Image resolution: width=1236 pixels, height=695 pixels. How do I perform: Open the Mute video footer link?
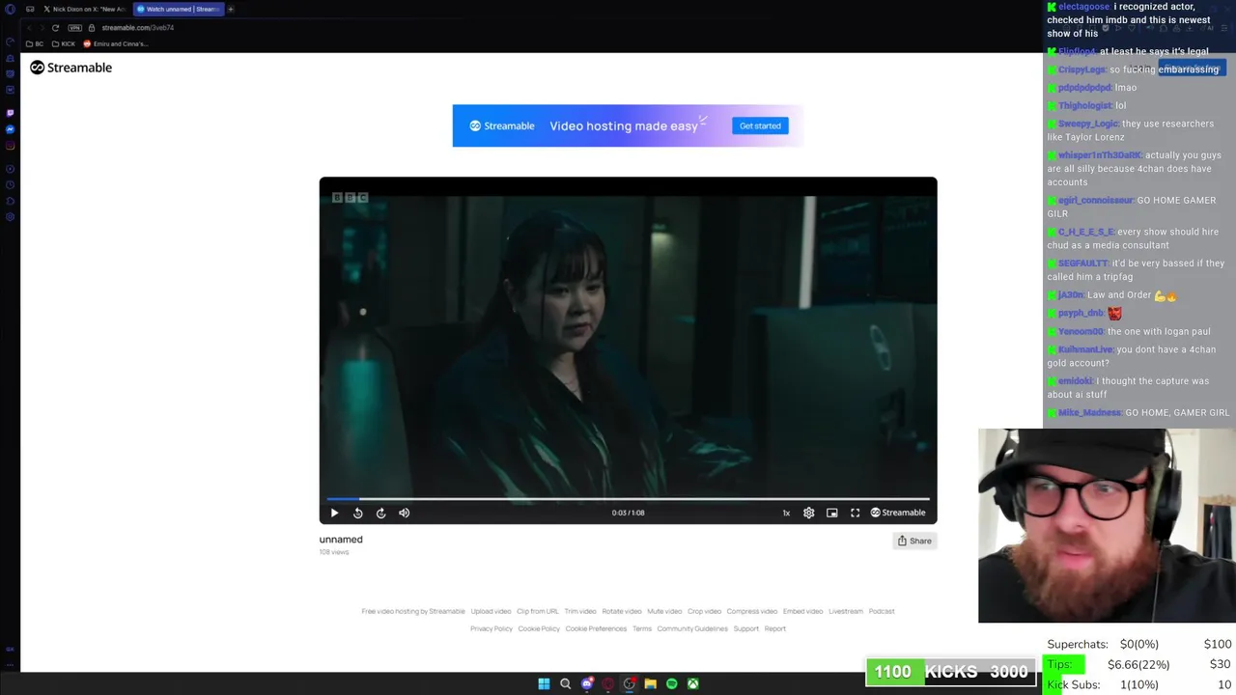click(x=664, y=611)
